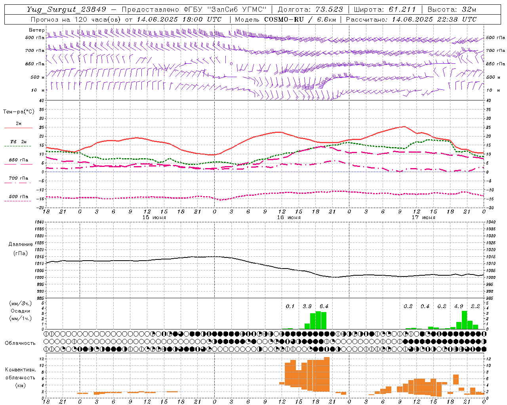The image size is (507, 405).
Task: Click the computed time "Рассчитано: 14.06.2025 22:38 UTC"
Action: coord(411,19)
